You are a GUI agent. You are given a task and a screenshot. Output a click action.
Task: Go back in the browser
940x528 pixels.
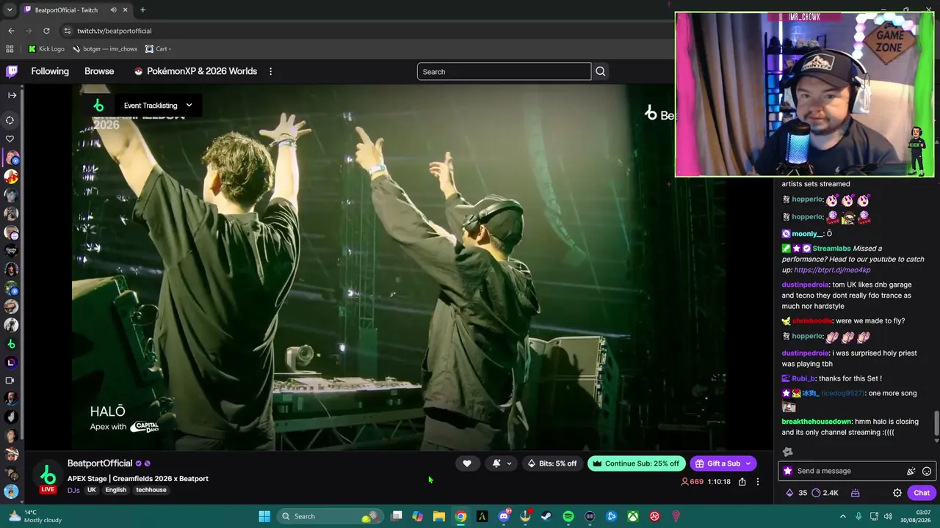click(x=11, y=31)
